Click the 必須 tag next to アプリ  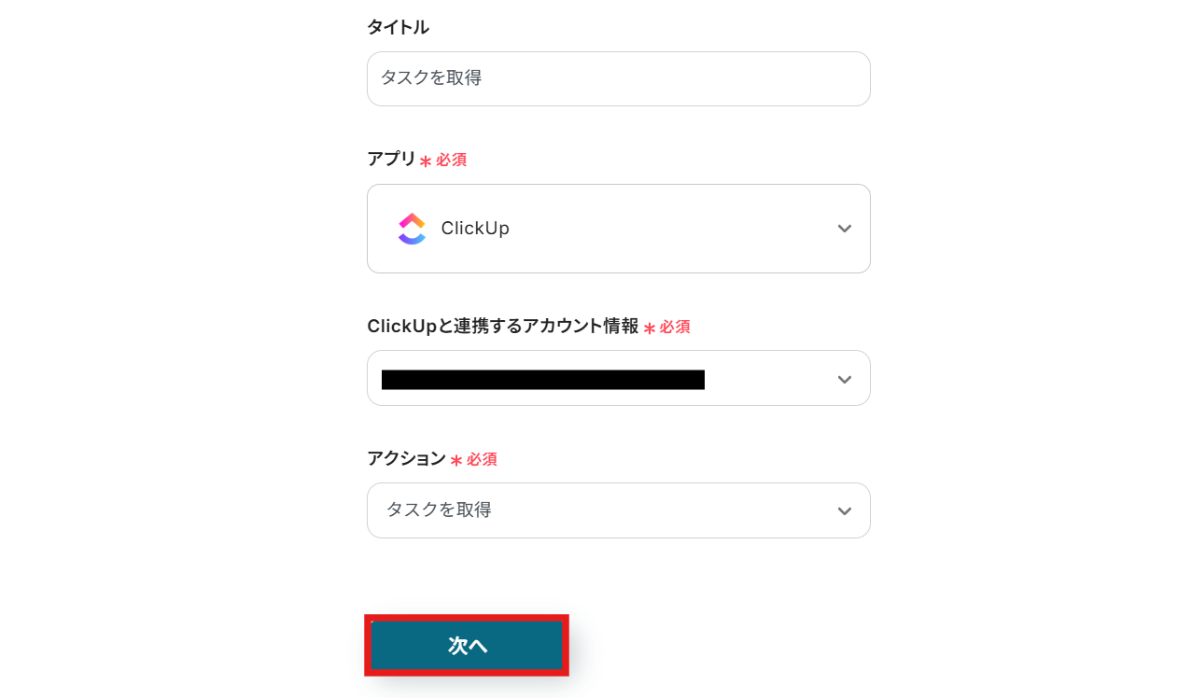[x=452, y=160]
